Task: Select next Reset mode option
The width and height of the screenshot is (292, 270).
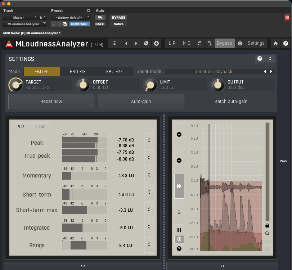Action: tap(271, 72)
